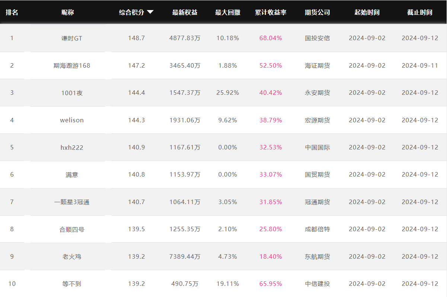Click futures company 海证期货

(x=317, y=65)
